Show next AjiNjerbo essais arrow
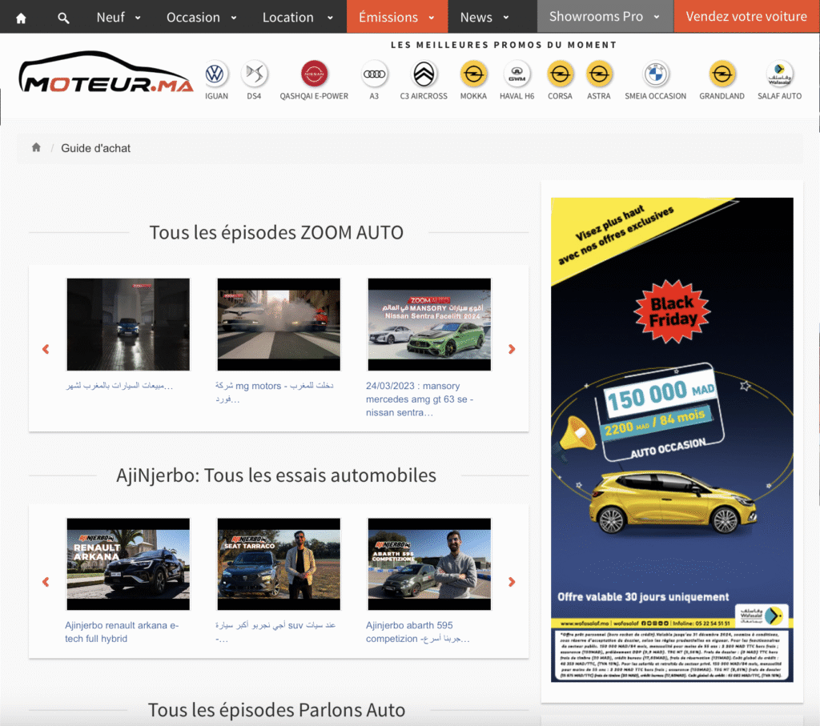Screen dimensions: 820x726 [512, 582]
